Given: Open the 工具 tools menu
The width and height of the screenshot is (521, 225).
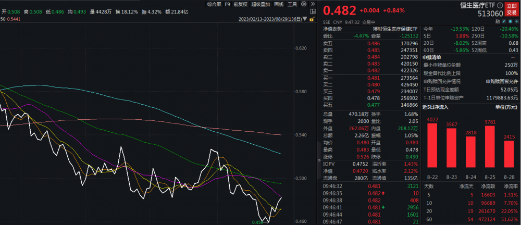Looking at the screenshot, I should tap(292, 4).
